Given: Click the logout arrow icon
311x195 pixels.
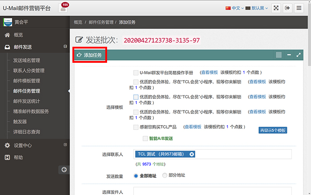Looking at the screenshot, I should pos(287,8).
